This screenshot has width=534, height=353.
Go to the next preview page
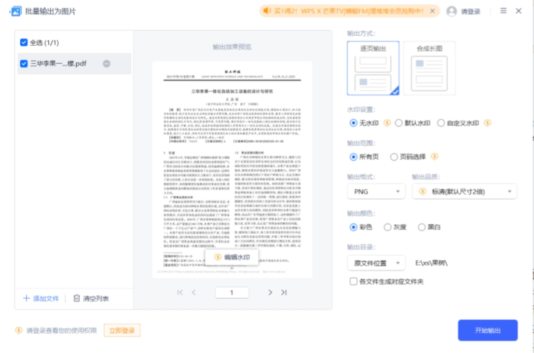[x=270, y=292]
